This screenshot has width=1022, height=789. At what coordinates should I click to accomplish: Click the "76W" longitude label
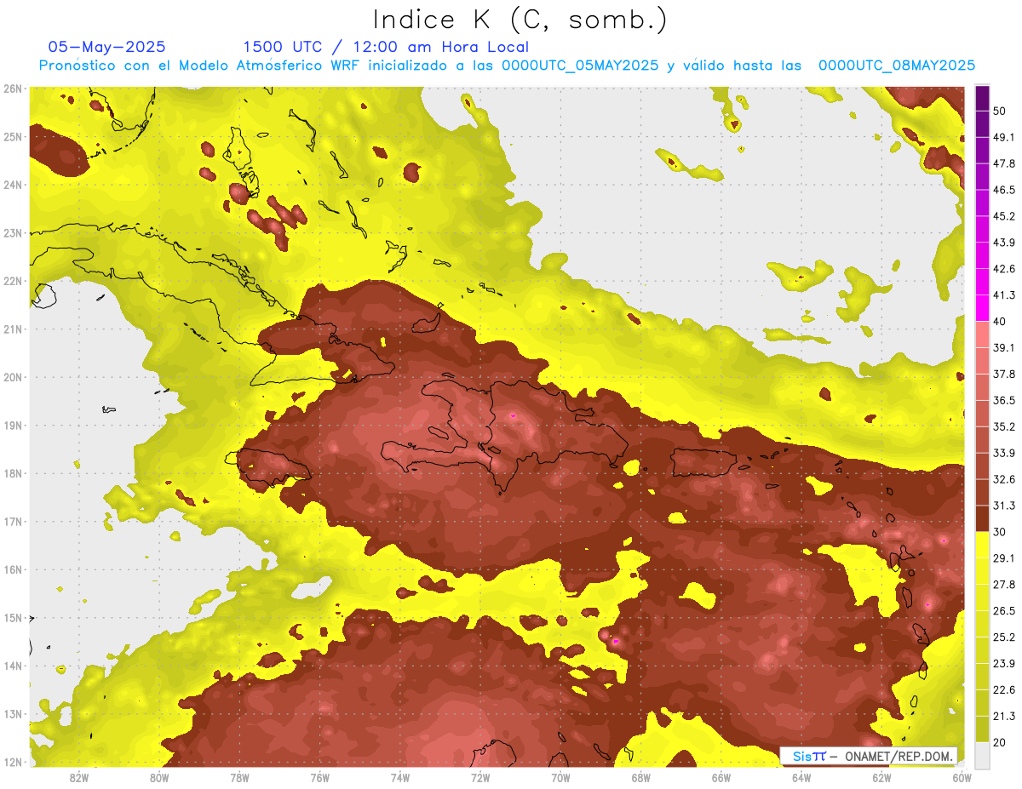(x=320, y=777)
